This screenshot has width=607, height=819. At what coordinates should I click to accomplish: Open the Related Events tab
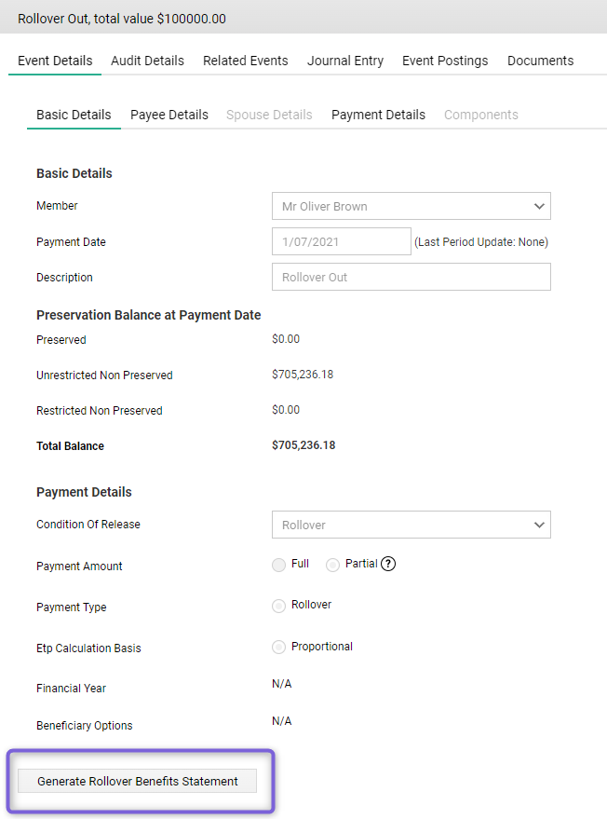point(245,61)
